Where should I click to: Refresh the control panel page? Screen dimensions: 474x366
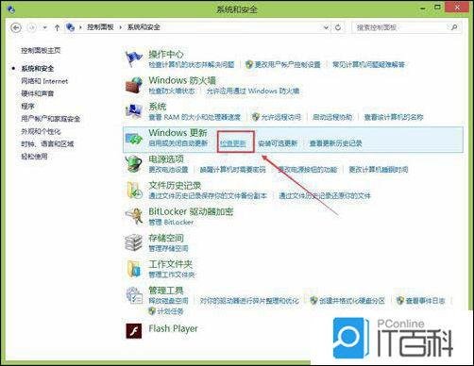click(338, 27)
